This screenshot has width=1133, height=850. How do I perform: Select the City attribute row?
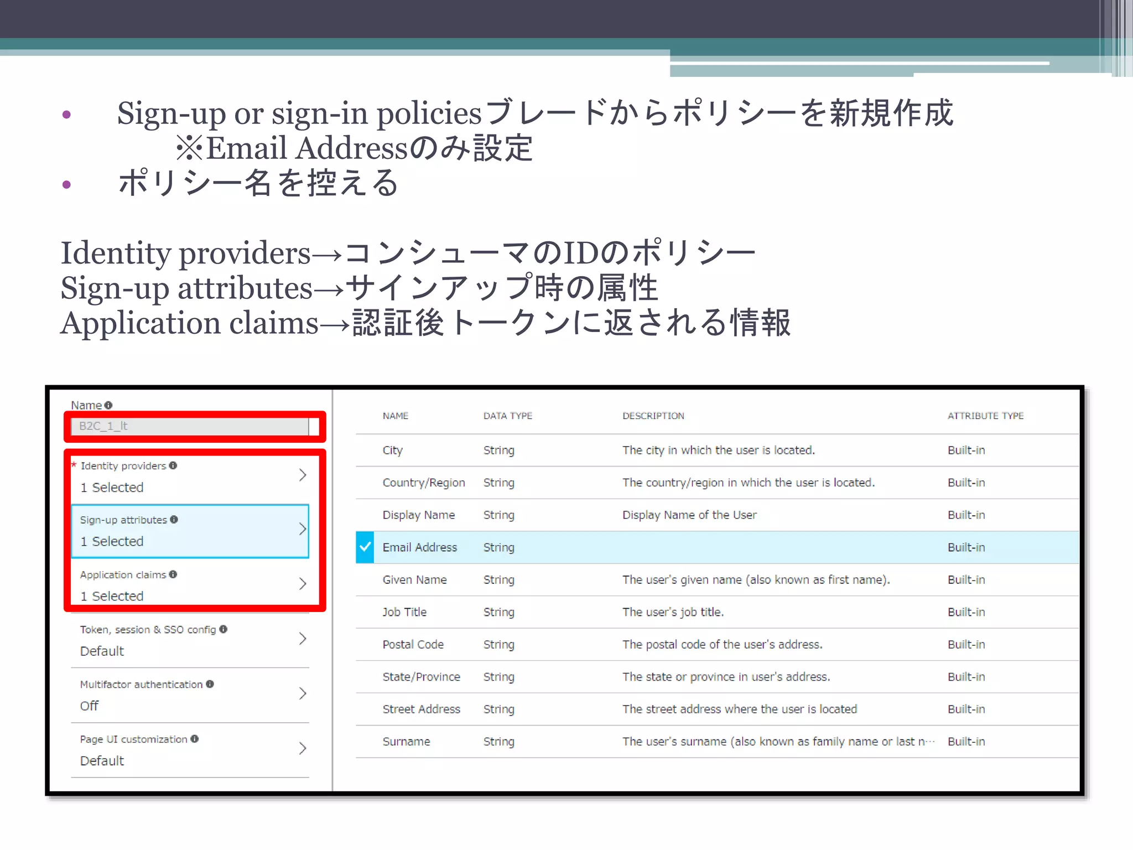click(717, 450)
